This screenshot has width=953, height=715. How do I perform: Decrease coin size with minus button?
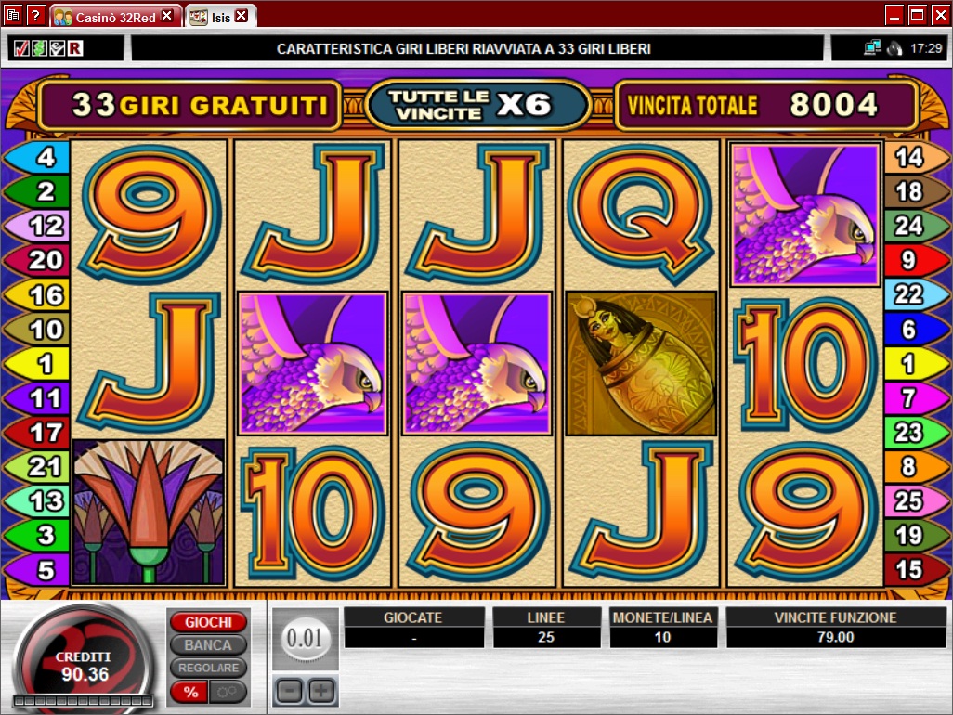point(289,691)
